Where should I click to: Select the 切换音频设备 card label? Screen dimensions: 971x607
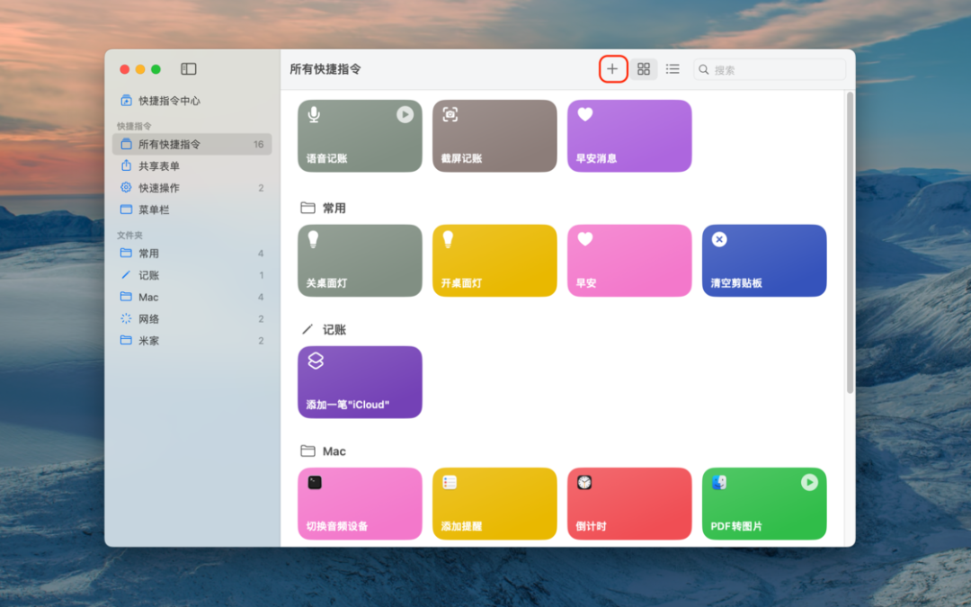pos(337,526)
